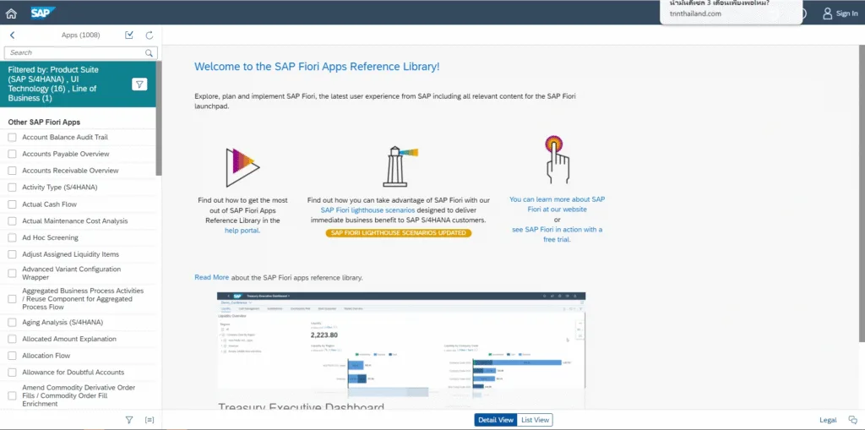Viewport: 865px width, 430px height.
Task: Select Actual Cash Flow app name
Action: 50,204
